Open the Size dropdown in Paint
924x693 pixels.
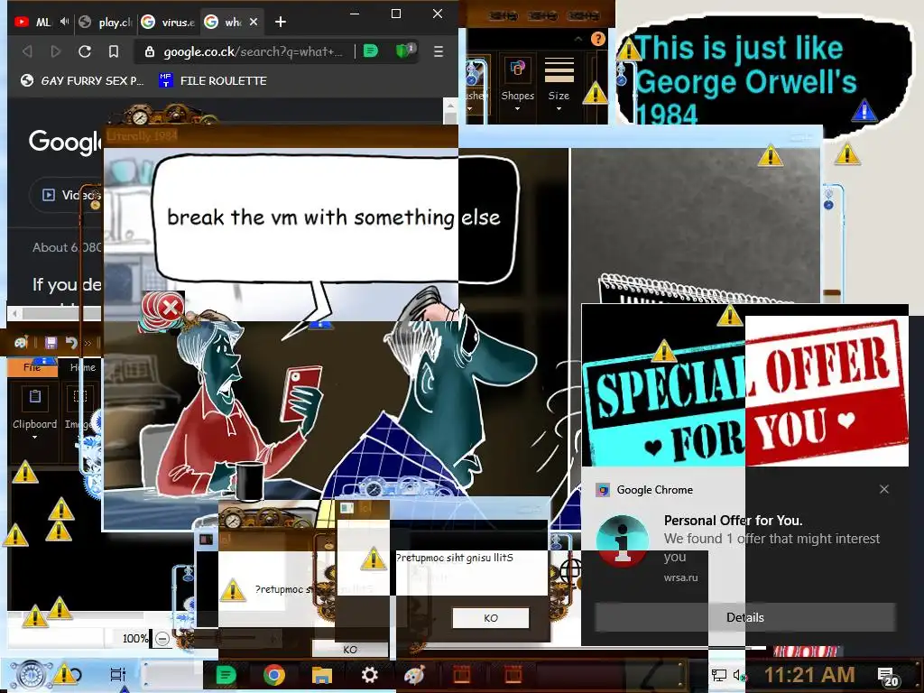(559, 85)
